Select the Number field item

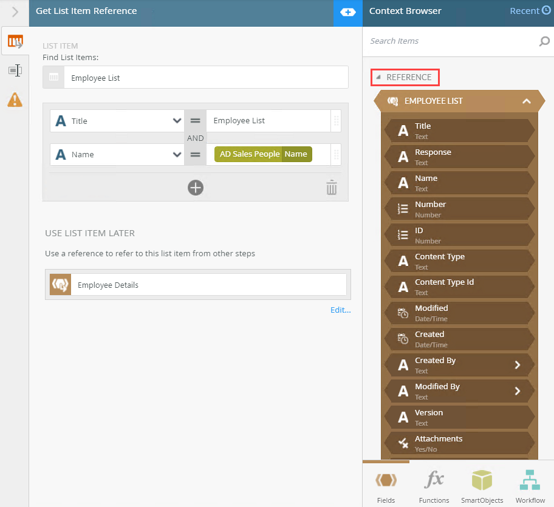[459, 209]
